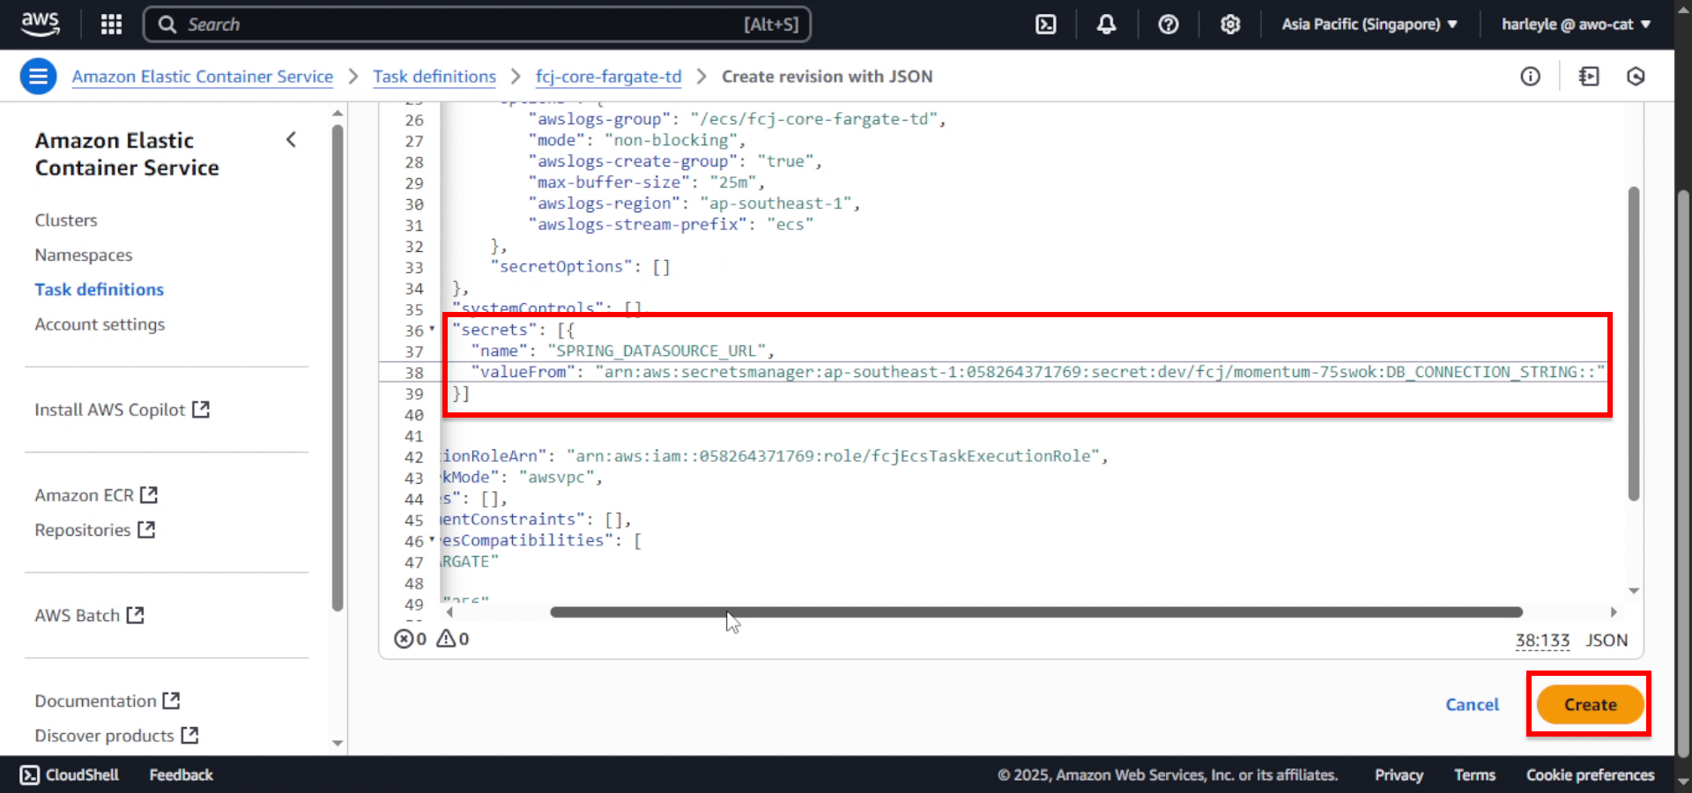
Task: Open the AWS home logo
Action: [41, 24]
